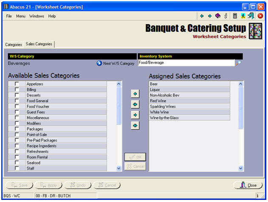Click scroll-up arrow of Assigned Sales Categories
This screenshot has height=202, width=268.
[x=240, y=84]
